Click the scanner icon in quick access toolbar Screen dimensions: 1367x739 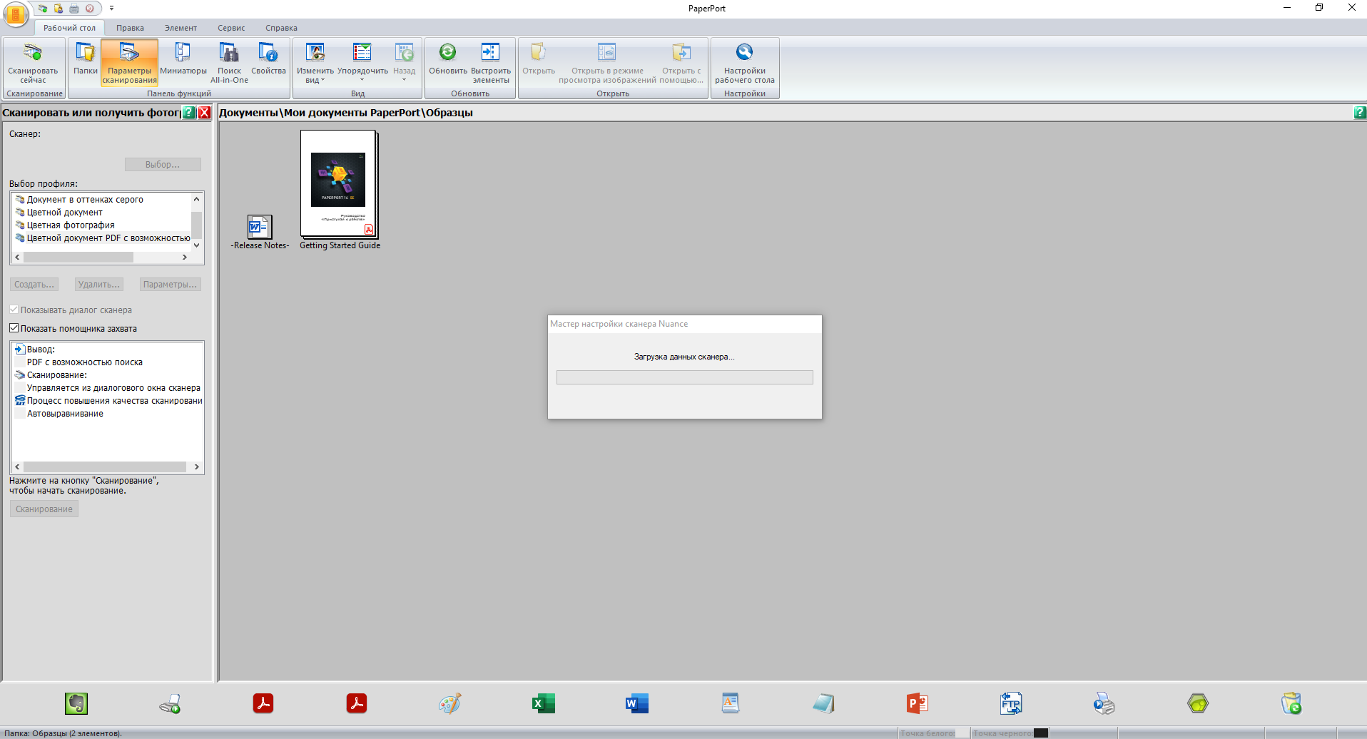pos(43,9)
